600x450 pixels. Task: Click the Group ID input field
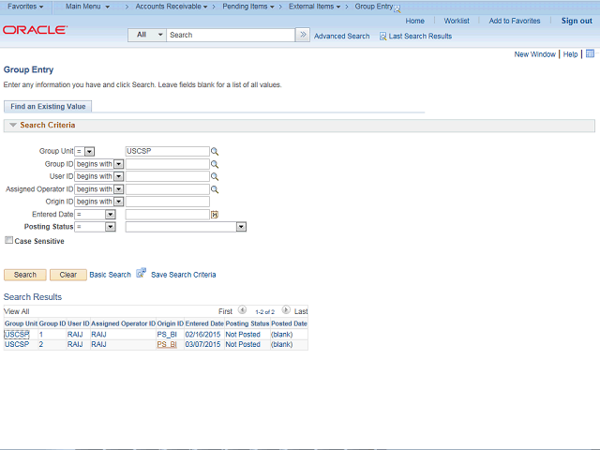168,164
